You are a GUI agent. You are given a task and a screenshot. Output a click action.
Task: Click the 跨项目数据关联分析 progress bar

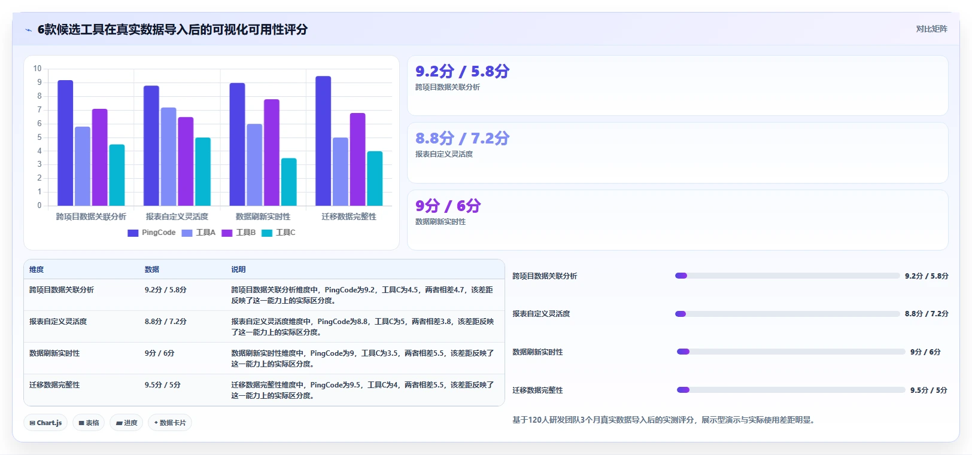tap(787, 276)
